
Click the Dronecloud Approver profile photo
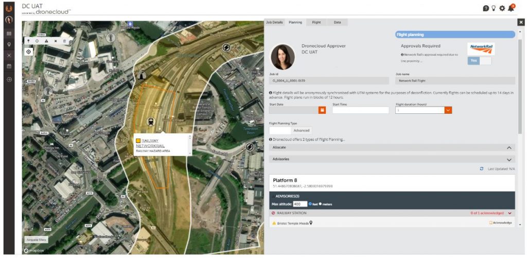[283, 57]
